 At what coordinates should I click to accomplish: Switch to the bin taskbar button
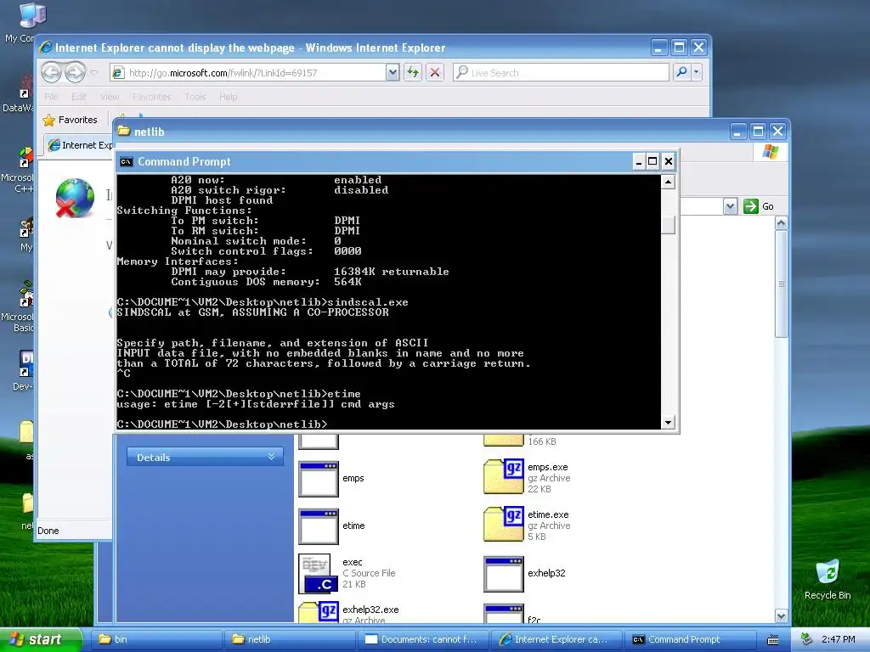coord(157,639)
